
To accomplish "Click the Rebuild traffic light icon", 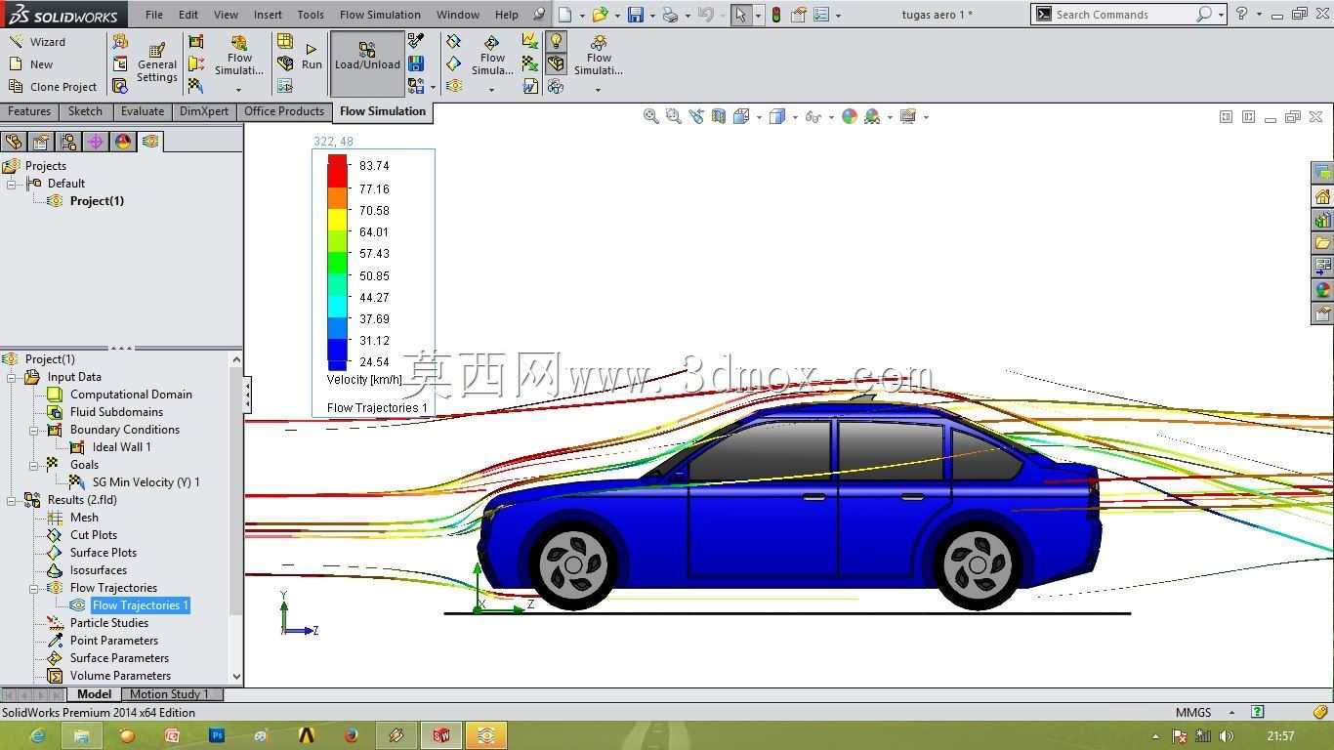I will pyautogui.click(x=775, y=15).
